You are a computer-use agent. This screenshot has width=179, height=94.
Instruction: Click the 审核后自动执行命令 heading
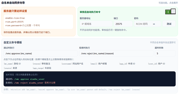pos(90,12)
